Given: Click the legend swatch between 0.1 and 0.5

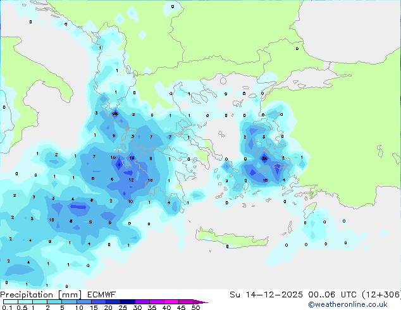Looking at the screenshot, I should (x=11, y=302).
